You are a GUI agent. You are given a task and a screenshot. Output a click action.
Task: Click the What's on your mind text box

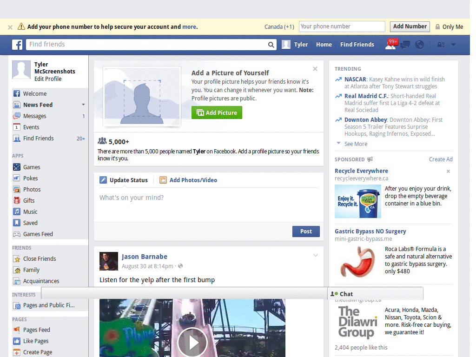click(x=209, y=205)
